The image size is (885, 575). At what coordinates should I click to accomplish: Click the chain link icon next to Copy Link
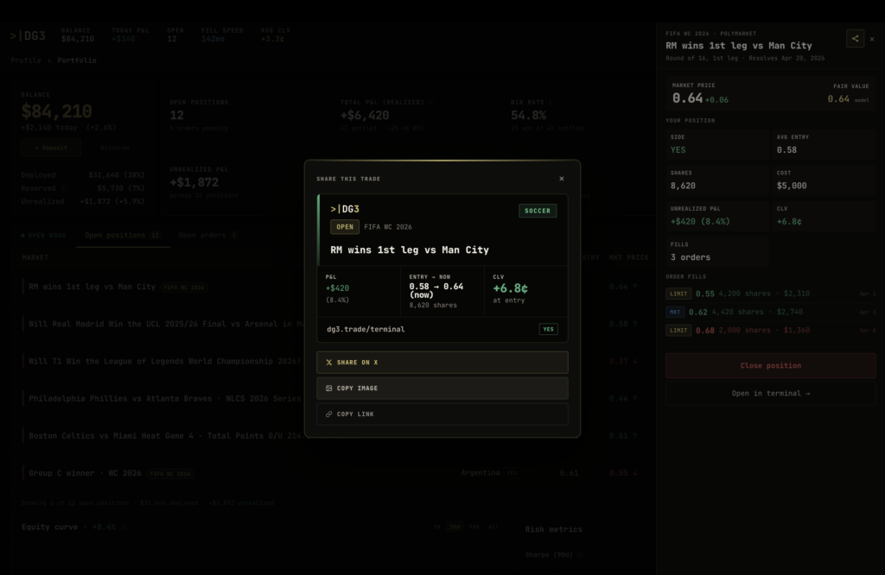click(x=329, y=414)
